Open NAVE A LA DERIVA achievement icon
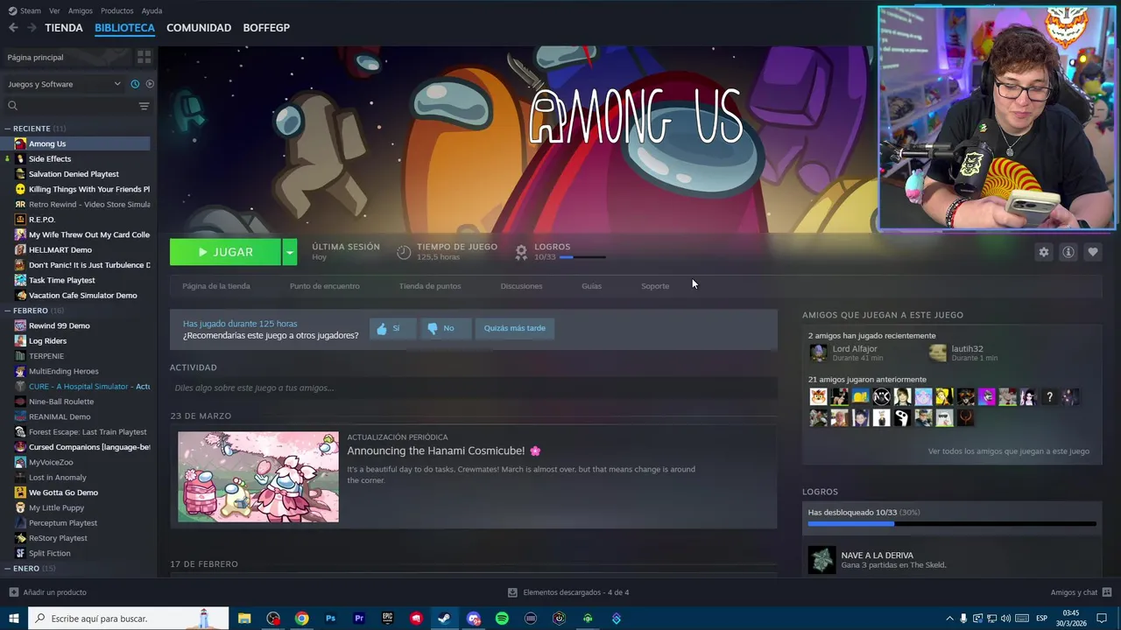The width and height of the screenshot is (1121, 630). coord(821,560)
